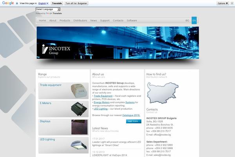Click the energy meter product image

pyautogui.click(x=79, y=109)
